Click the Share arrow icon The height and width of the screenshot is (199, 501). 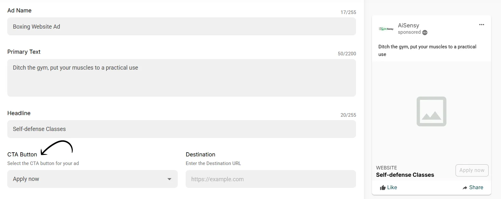pyautogui.click(x=464, y=187)
